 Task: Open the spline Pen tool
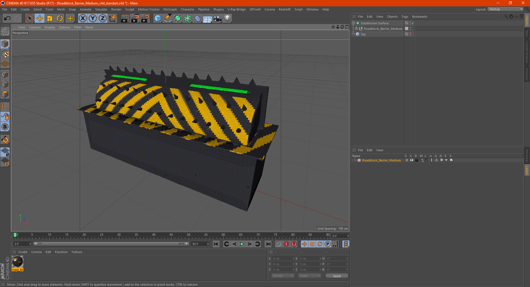tap(168, 18)
